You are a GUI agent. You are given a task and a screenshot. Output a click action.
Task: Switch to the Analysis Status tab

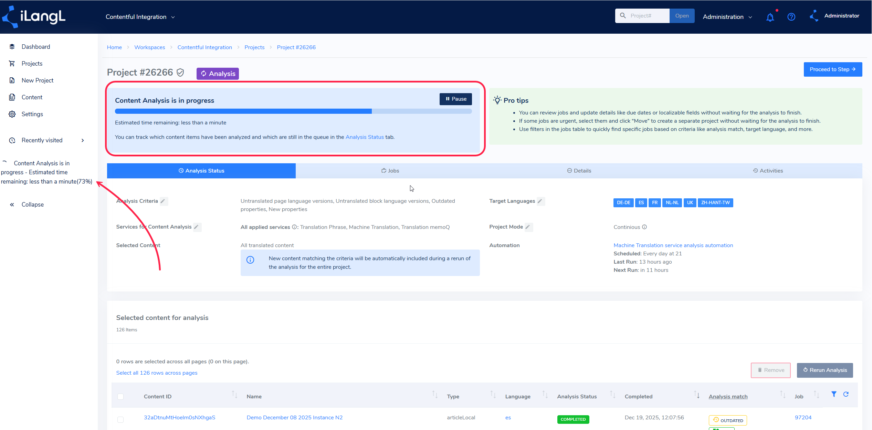pyautogui.click(x=201, y=171)
